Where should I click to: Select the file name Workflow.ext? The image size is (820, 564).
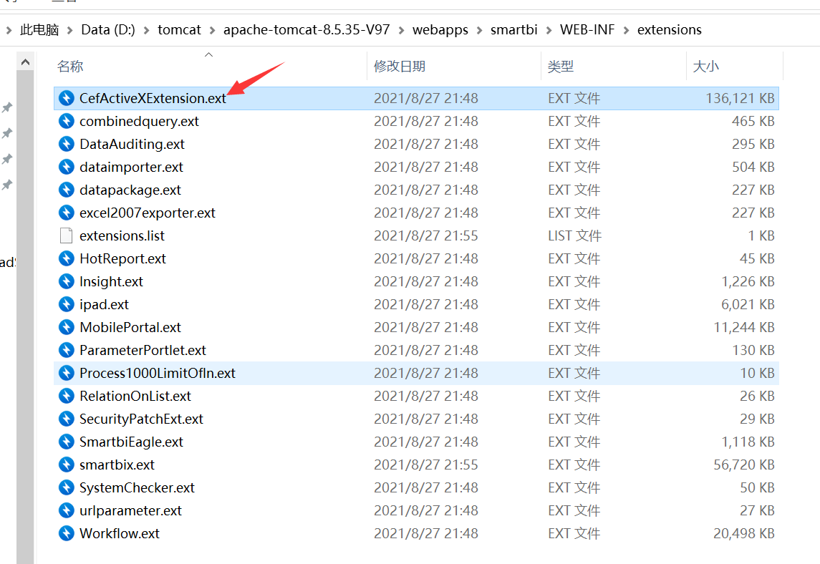(x=120, y=534)
